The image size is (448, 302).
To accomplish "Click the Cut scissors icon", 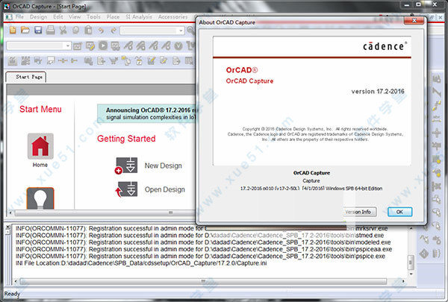I will [x=63, y=30].
